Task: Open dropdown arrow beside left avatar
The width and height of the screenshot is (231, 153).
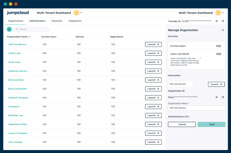Action: click(81, 13)
